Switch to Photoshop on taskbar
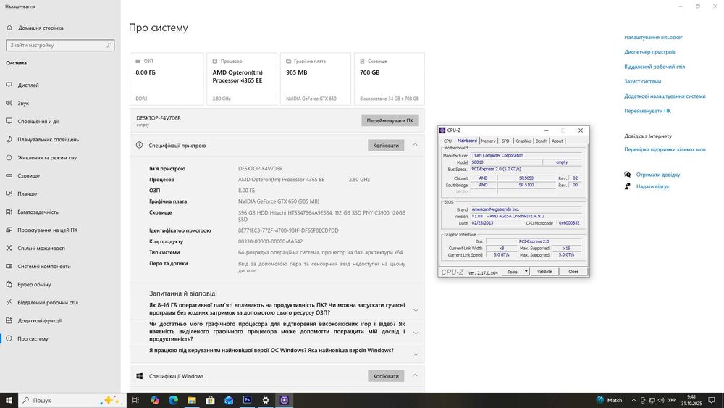The height and width of the screenshot is (408, 724). tap(247, 400)
